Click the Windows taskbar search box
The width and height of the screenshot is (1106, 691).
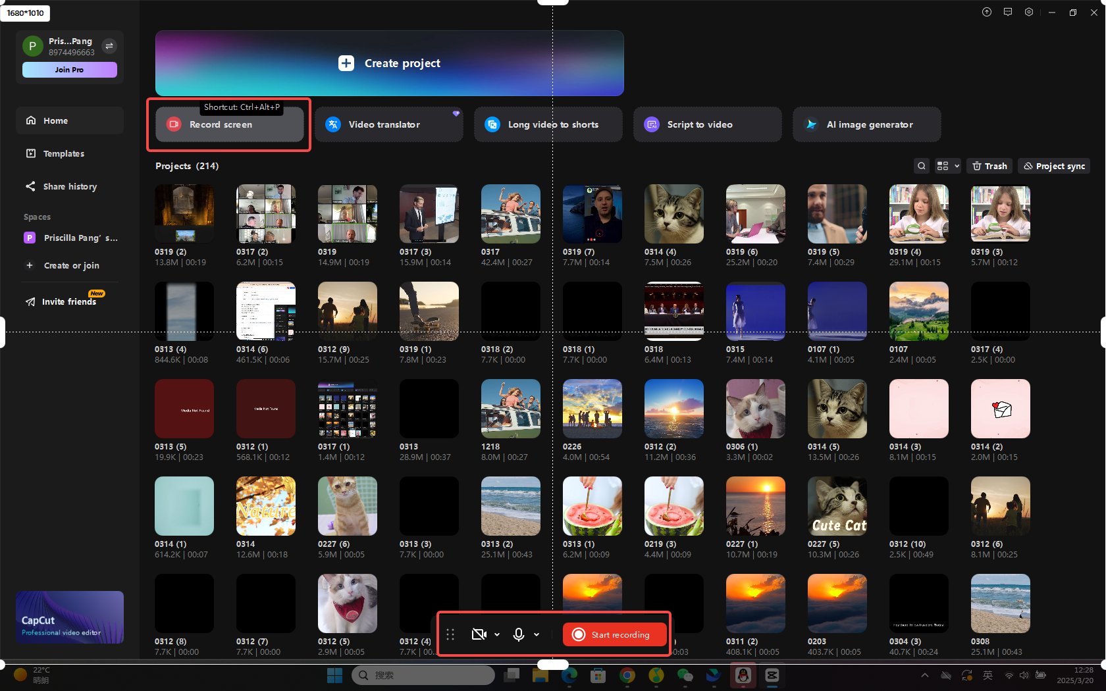[423, 675]
